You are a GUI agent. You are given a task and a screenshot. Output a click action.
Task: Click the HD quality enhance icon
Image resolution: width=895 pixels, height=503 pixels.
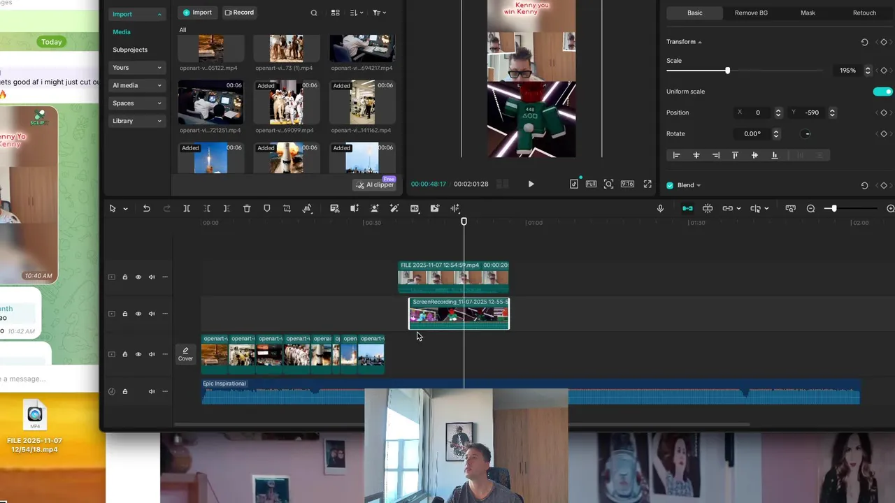pos(415,208)
